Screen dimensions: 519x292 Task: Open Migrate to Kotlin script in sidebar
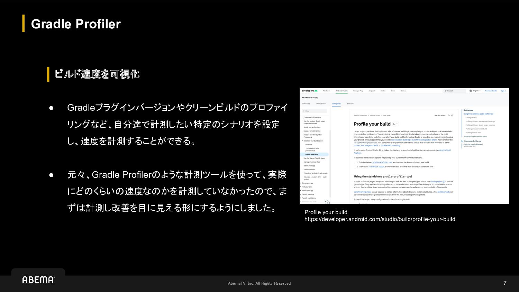pyautogui.click(x=312, y=131)
